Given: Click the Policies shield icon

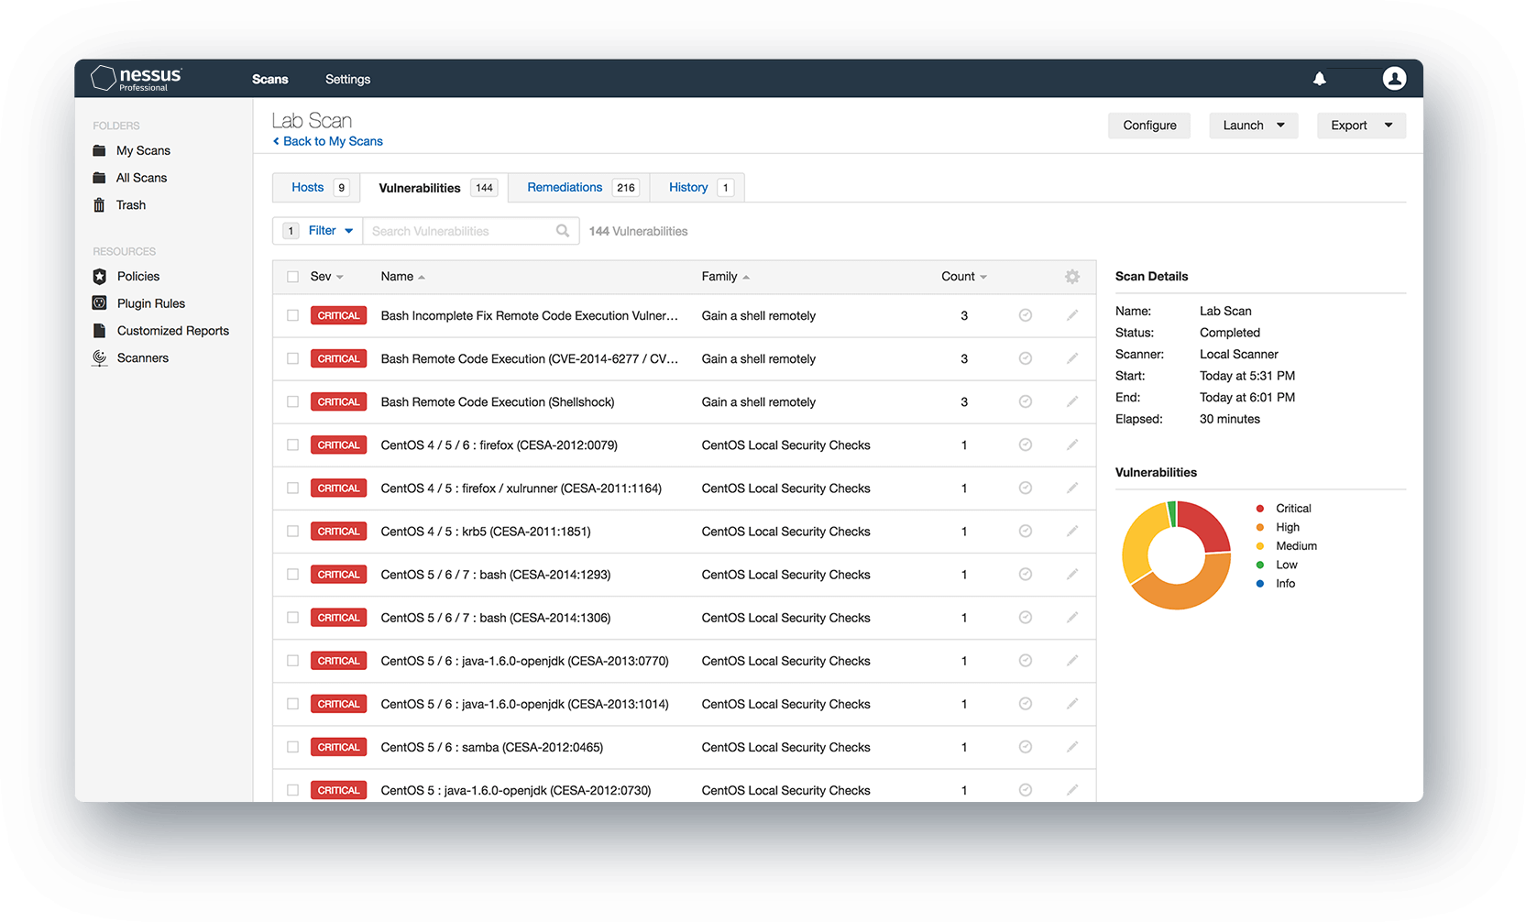Looking at the screenshot, I should pyautogui.click(x=100, y=276).
